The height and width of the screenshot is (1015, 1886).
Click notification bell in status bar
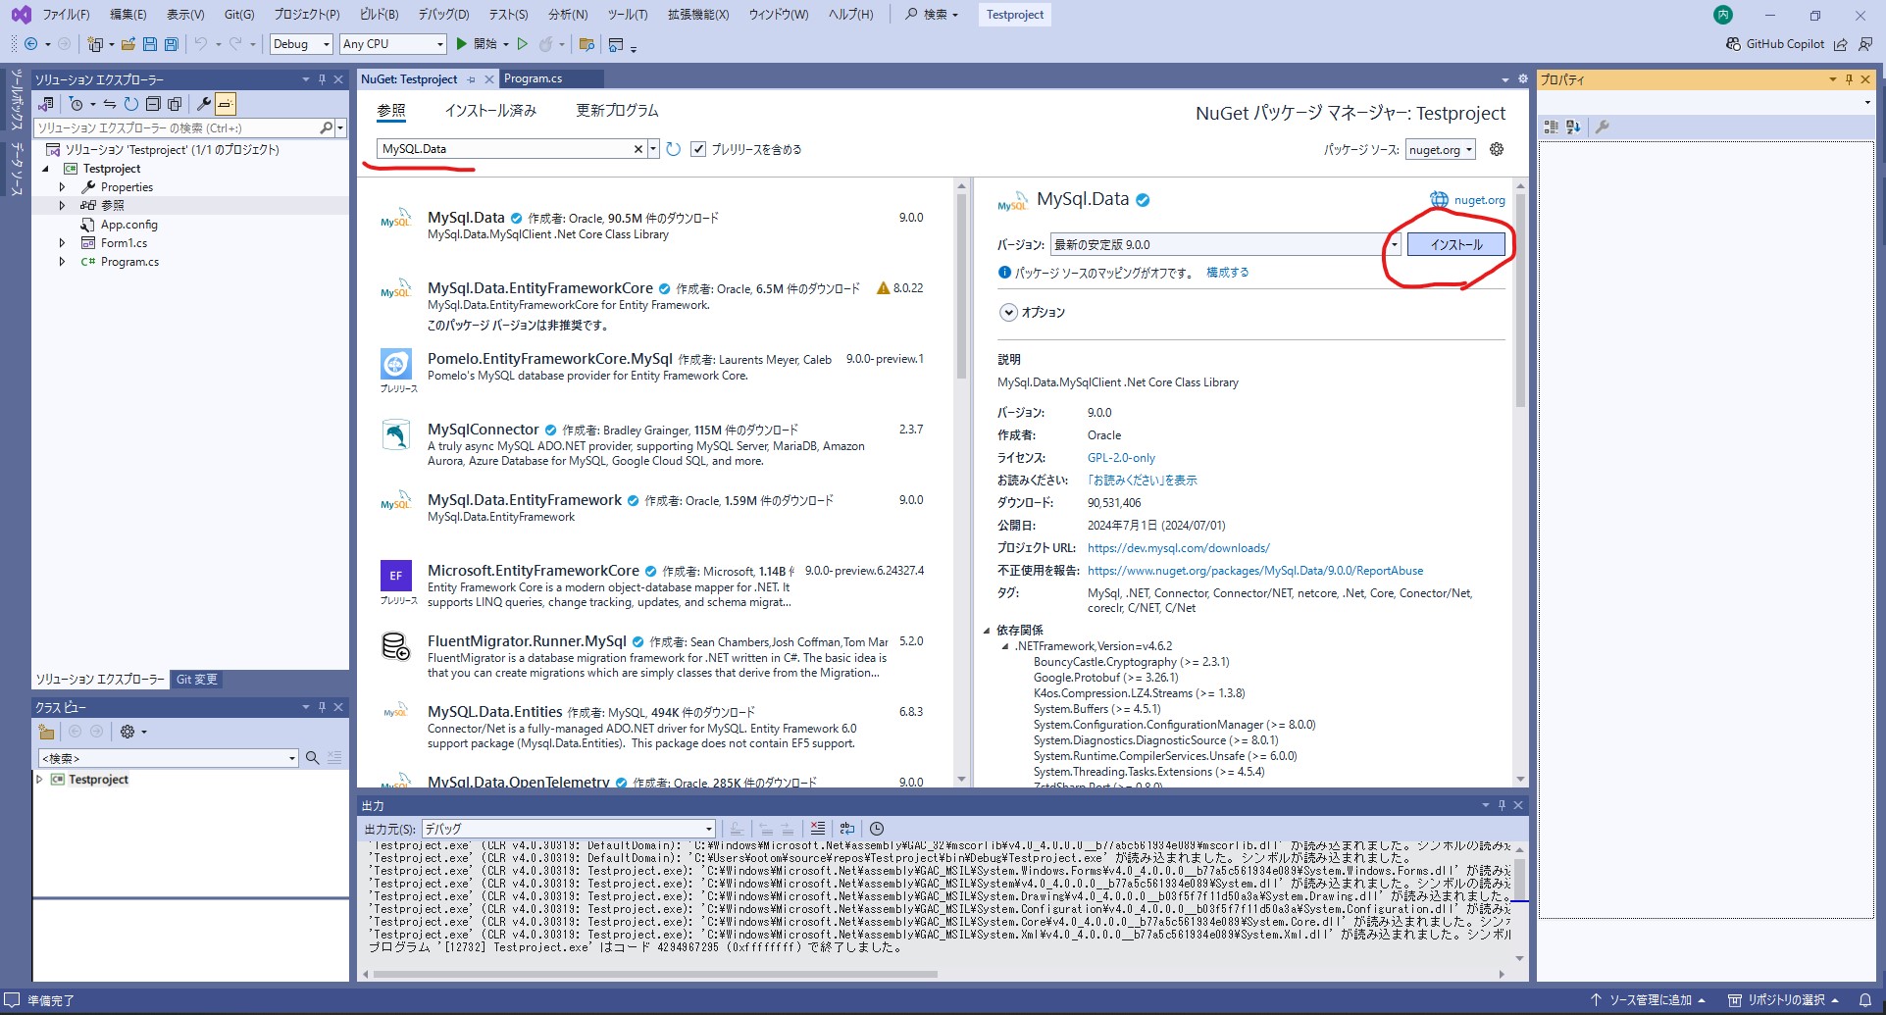pyautogui.click(x=1864, y=999)
